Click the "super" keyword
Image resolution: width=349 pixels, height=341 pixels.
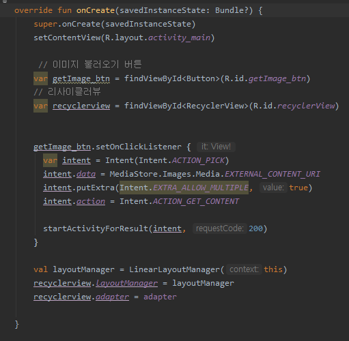coord(45,24)
